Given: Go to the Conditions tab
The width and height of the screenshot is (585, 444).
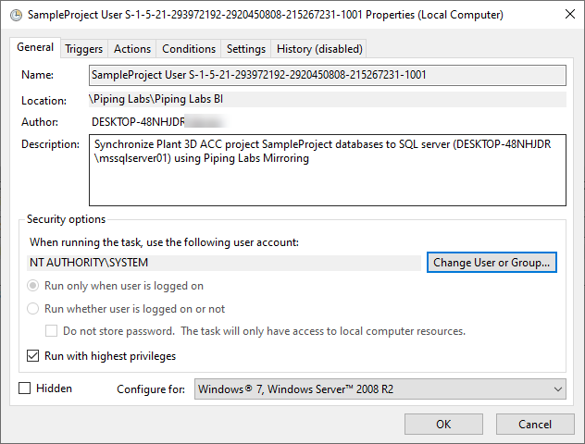Looking at the screenshot, I should pos(189,49).
